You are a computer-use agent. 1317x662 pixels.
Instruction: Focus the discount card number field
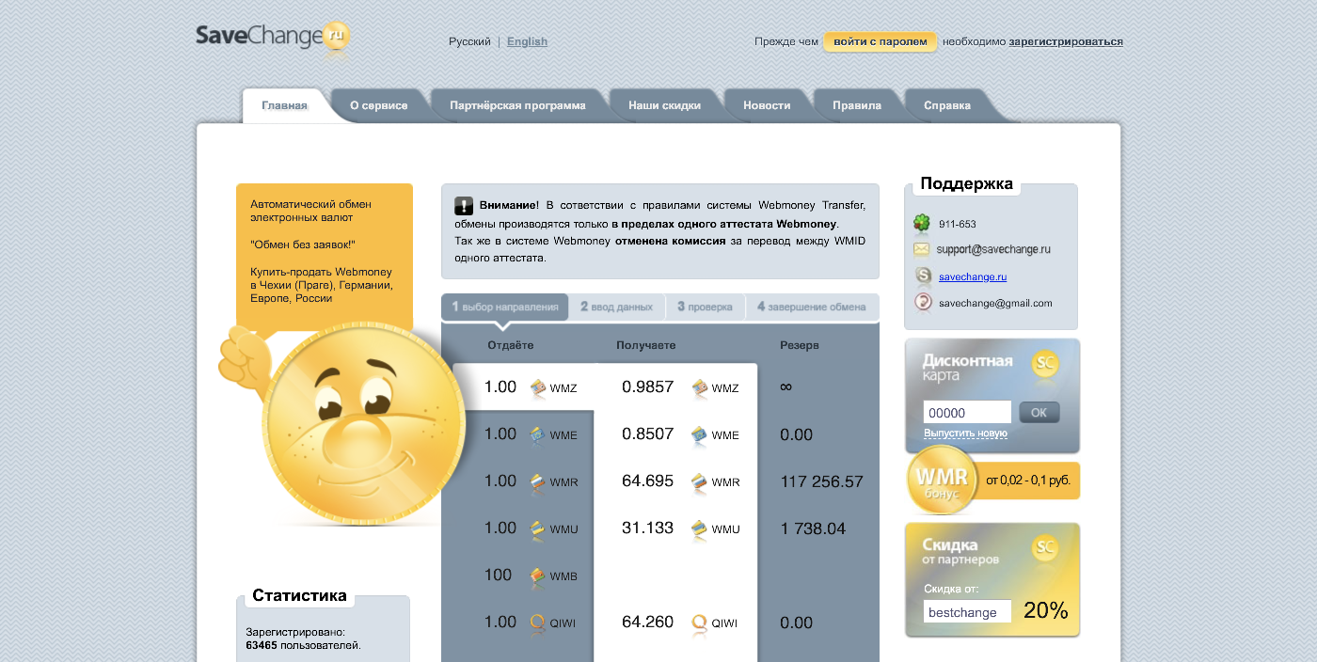[967, 413]
